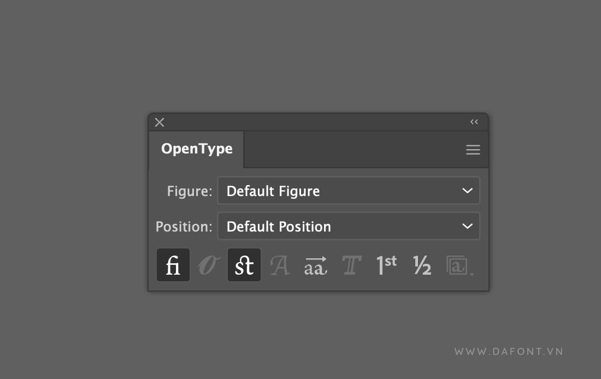
Task: Expand the Figure selection chevron
Action: tap(467, 191)
